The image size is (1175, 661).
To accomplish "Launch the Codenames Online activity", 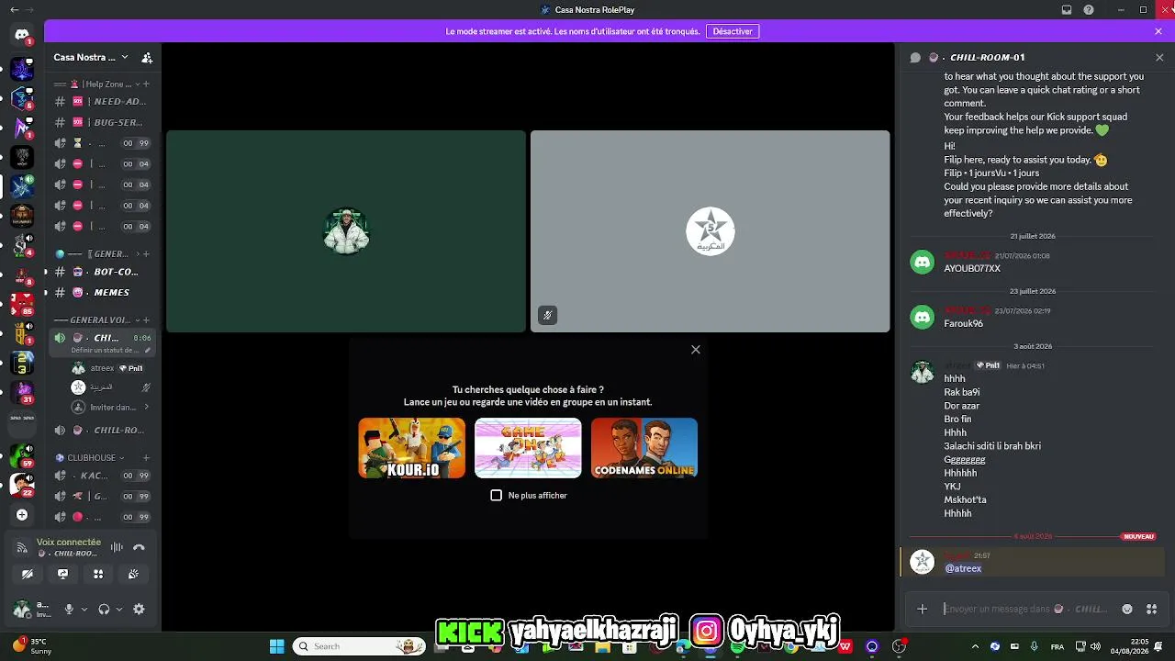I will coord(644,448).
